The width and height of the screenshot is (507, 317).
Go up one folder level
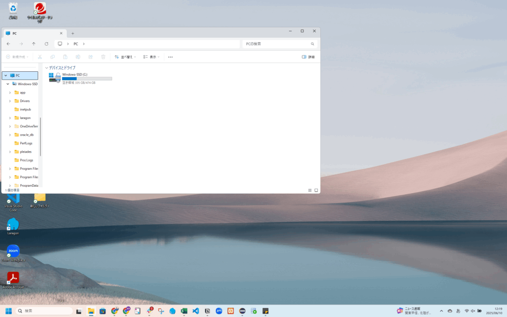pyautogui.click(x=34, y=44)
